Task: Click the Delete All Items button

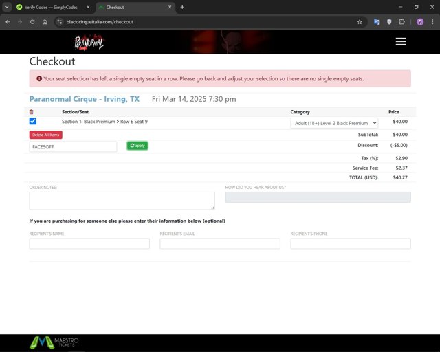Action: click(x=46, y=135)
